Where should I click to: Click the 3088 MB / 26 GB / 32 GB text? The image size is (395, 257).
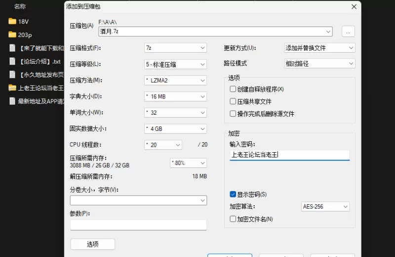coord(100,165)
